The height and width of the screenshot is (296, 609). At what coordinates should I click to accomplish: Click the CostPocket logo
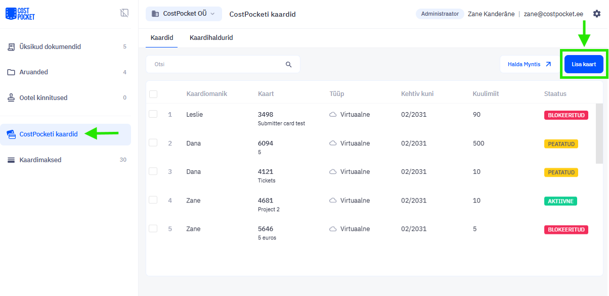(x=20, y=14)
